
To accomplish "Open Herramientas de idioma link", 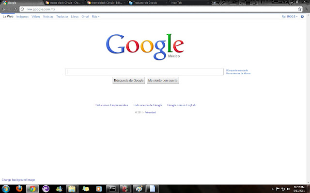I will [x=238, y=73].
